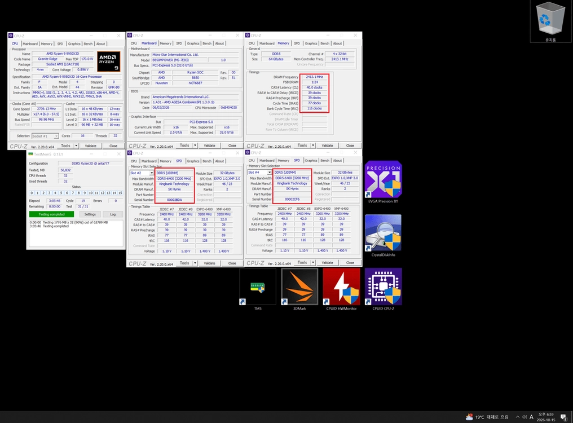Launch EVGA Precision X1 from the desktop
573x423 pixels.
383,182
